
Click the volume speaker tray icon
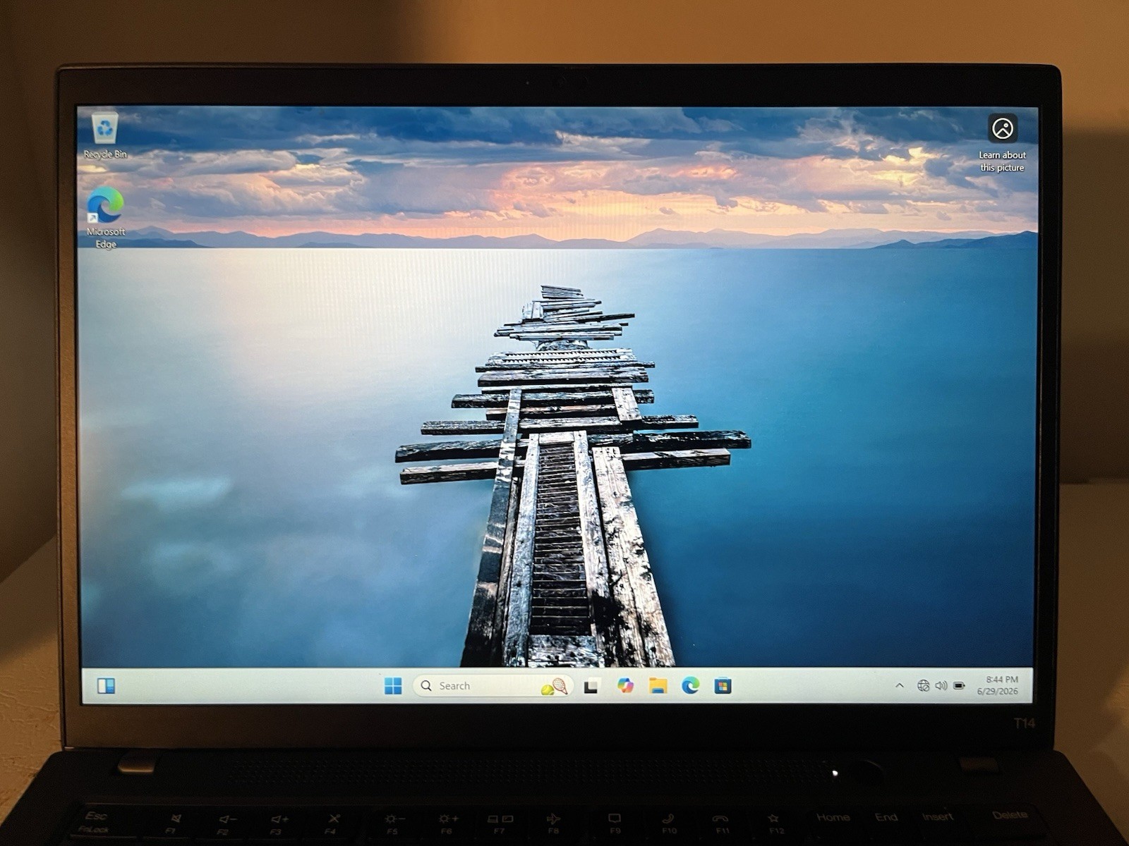point(941,685)
